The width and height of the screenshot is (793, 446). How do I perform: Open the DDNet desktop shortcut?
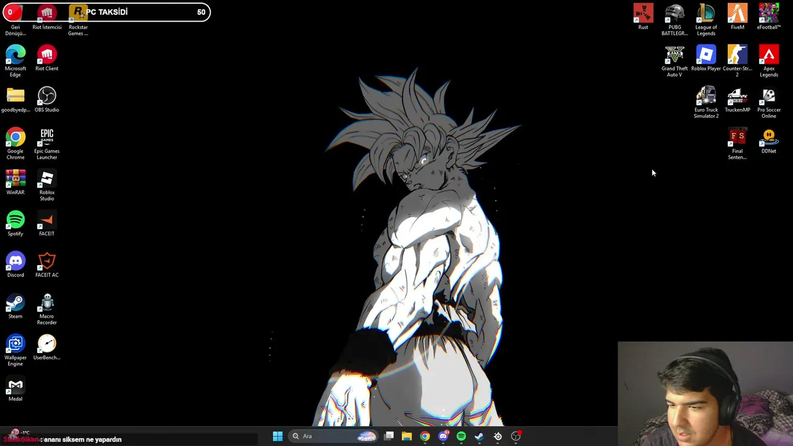pos(769,141)
